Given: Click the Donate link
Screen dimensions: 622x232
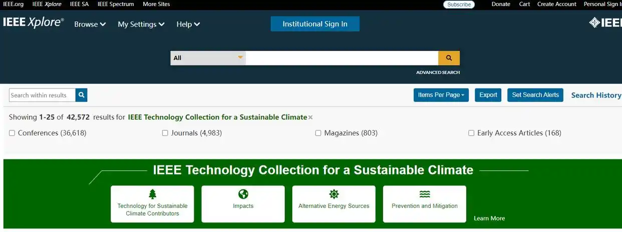Looking at the screenshot, I should point(501,4).
